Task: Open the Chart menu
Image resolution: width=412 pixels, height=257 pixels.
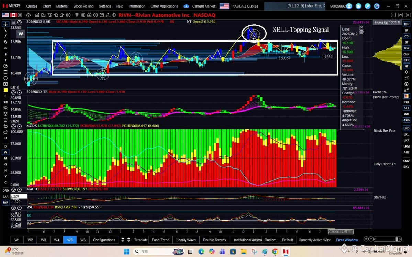Action: pos(47,6)
